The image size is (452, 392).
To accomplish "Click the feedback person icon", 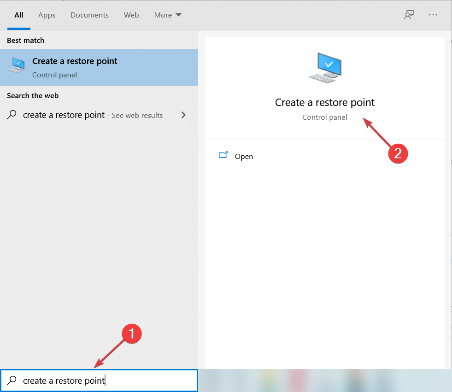I will [x=409, y=15].
